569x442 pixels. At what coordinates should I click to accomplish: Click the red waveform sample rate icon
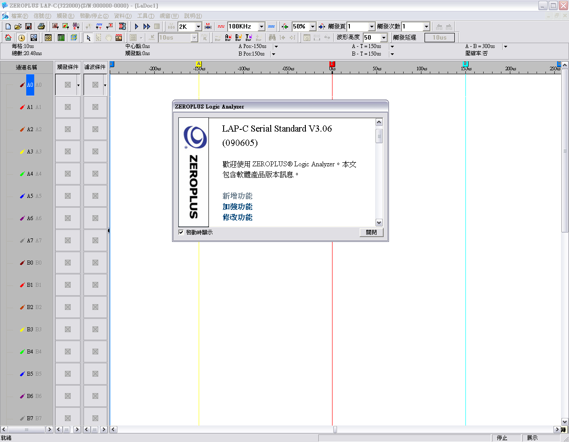point(221,27)
